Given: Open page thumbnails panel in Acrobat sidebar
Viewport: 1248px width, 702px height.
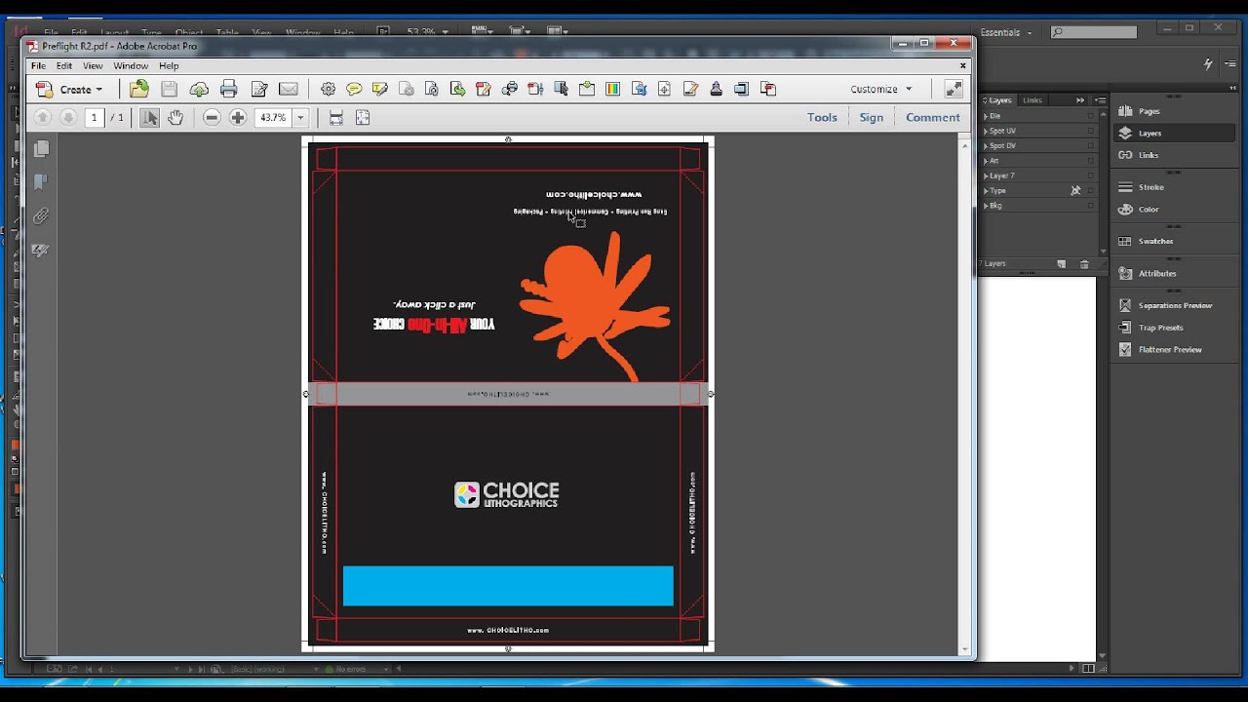Looking at the screenshot, I should coord(41,148).
